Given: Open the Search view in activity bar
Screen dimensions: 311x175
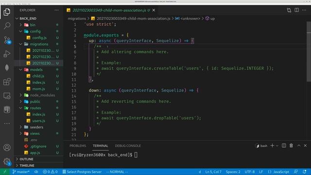Looking at the screenshot, I should (7, 26).
